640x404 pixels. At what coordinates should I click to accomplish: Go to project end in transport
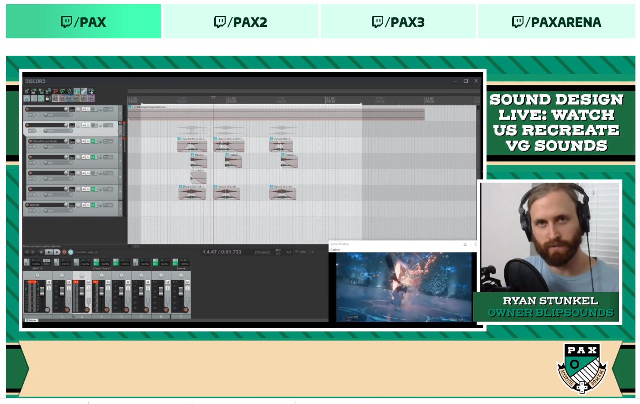click(x=33, y=252)
